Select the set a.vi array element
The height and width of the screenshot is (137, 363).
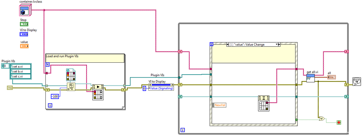[20, 66]
